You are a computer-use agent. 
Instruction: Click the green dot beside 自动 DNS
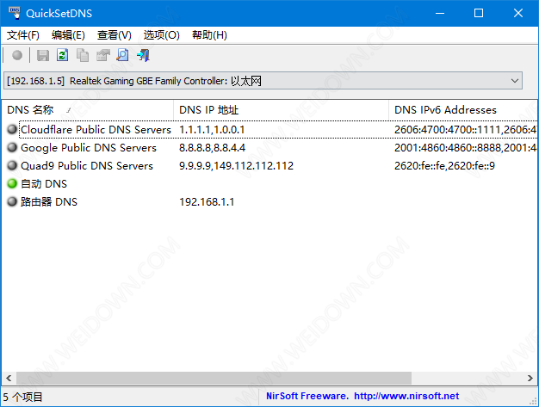point(12,184)
